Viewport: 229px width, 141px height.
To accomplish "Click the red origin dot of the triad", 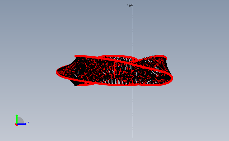I will click(x=16, y=125).
